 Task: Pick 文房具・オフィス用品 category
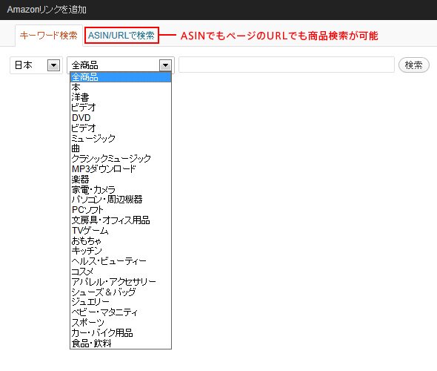click(x=121, y=220)
